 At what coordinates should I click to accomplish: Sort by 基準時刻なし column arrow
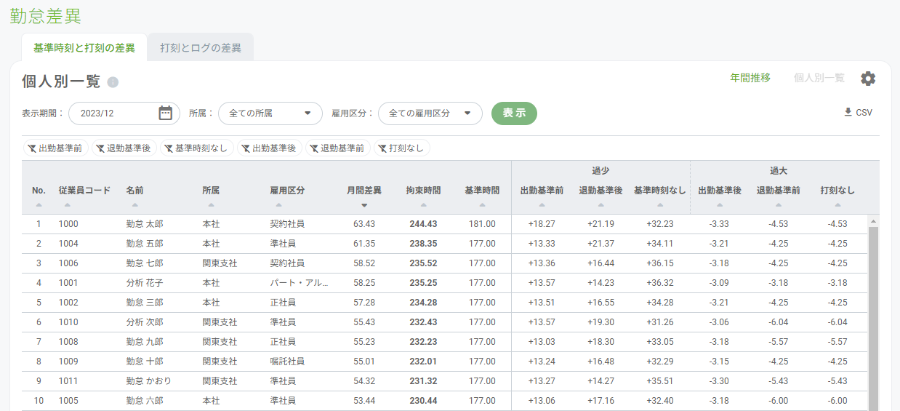(659, 205)
